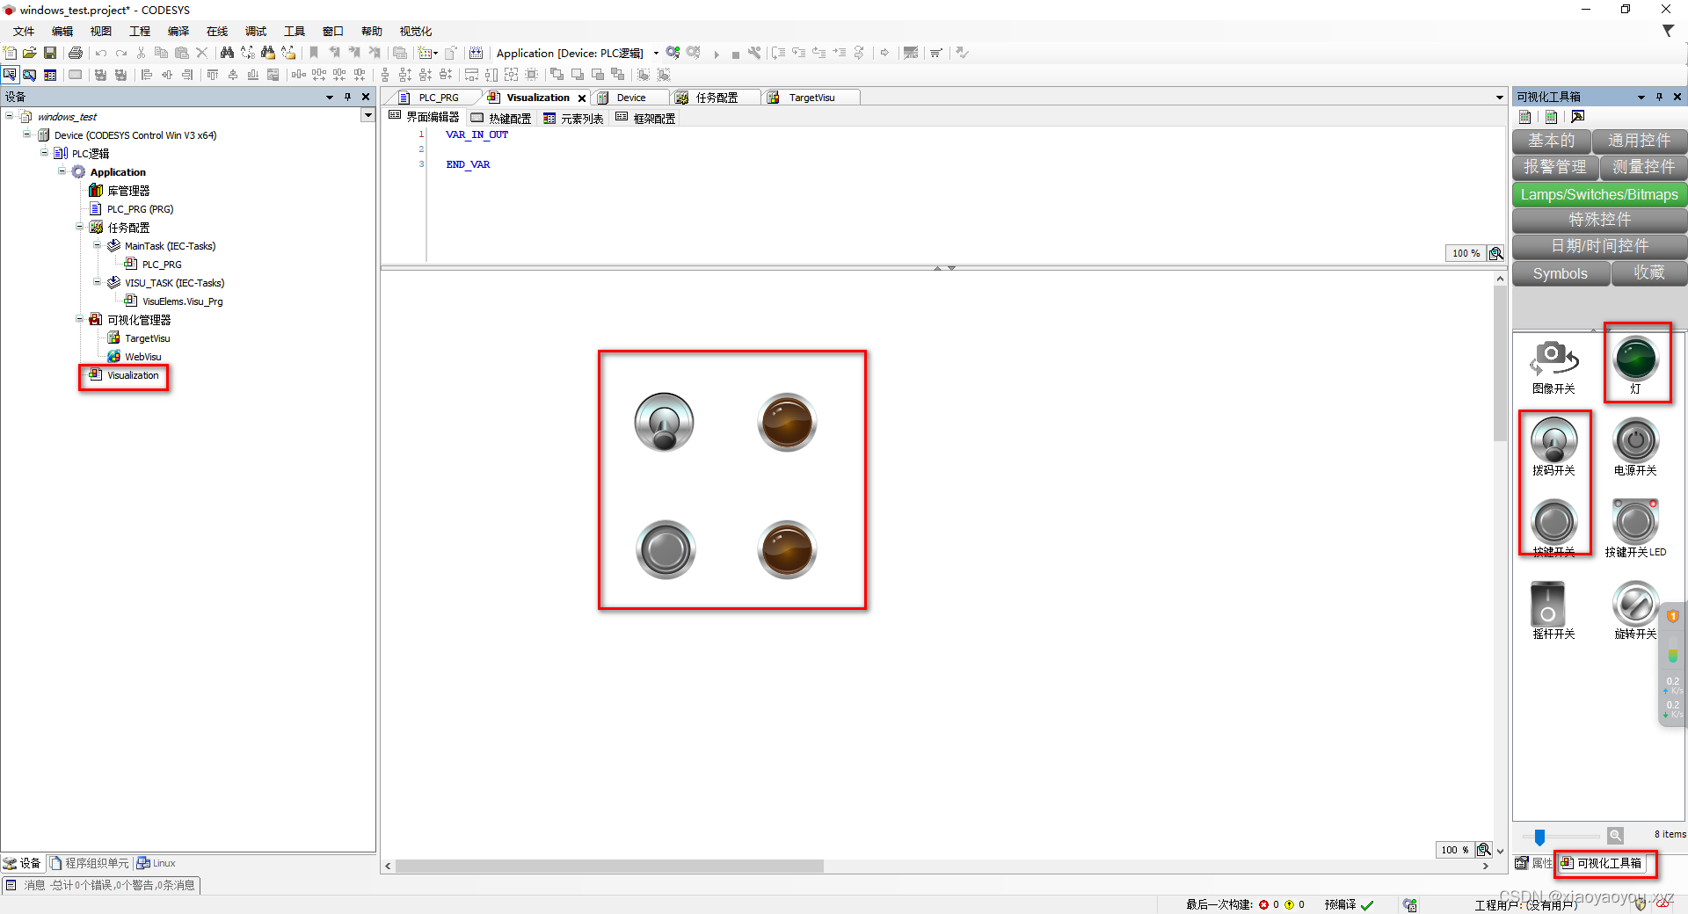Open the 编译 menu
The image size is (1688, 914).
[x=178, y=31]
